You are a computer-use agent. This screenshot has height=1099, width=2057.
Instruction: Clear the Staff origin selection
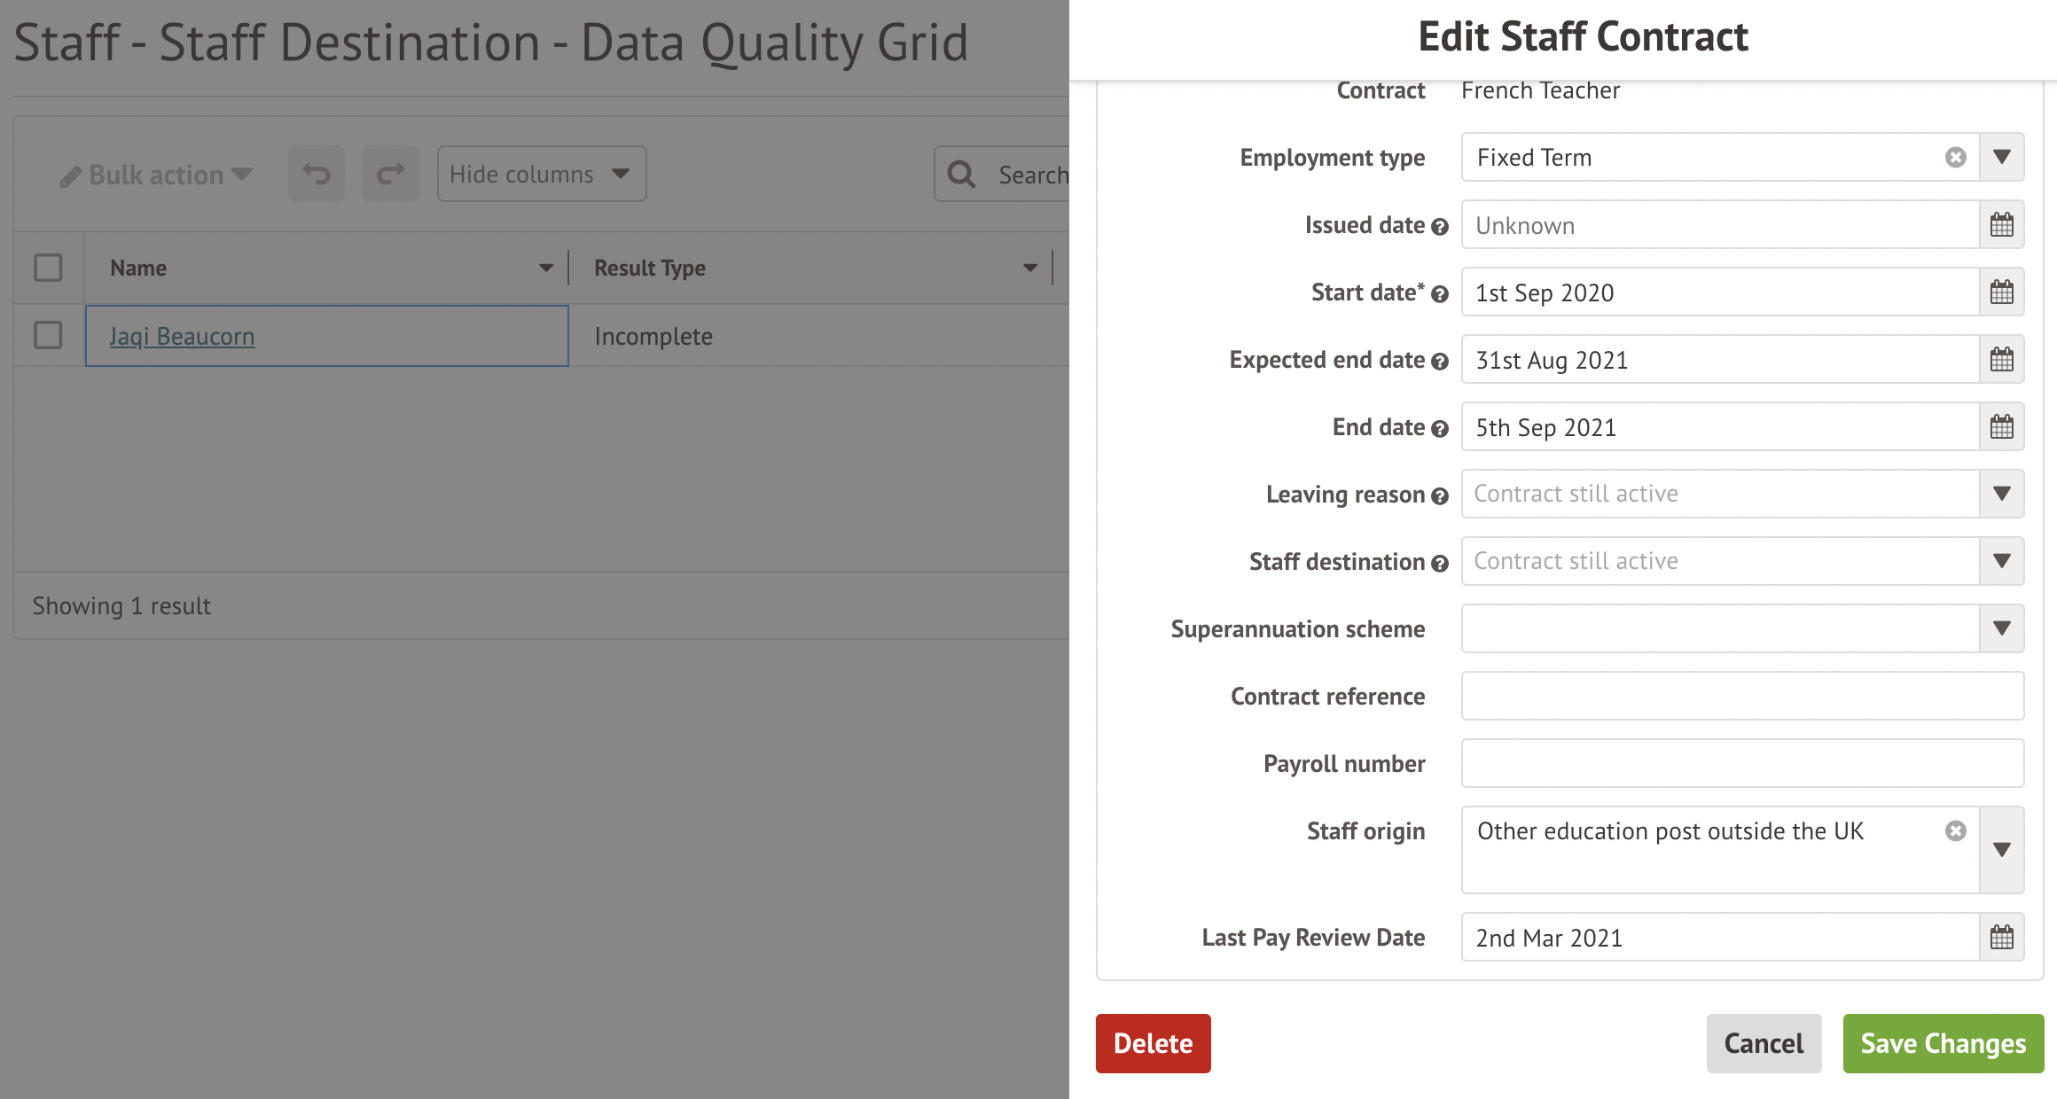click(x=1955, y=831)
